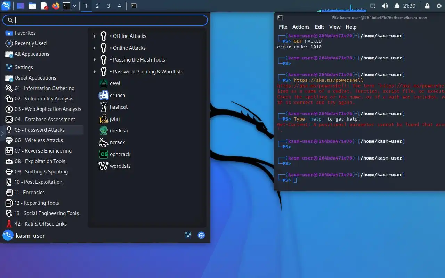Open the notifications bell icon
Viewport: 445px width, 278px height.
[397, 6]
